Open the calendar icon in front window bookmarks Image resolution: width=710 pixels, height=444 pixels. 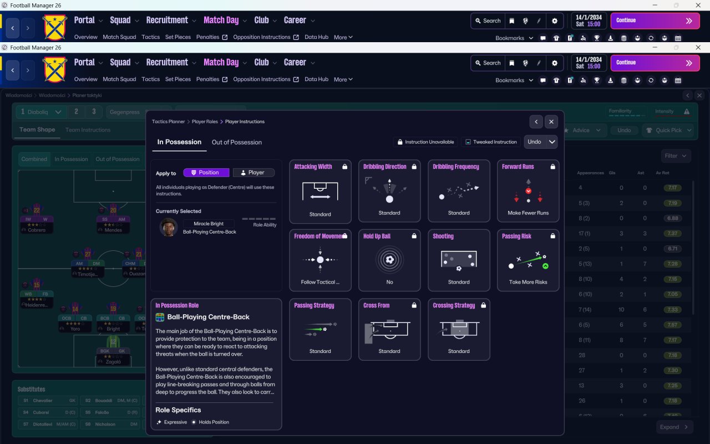pos(678,80)
